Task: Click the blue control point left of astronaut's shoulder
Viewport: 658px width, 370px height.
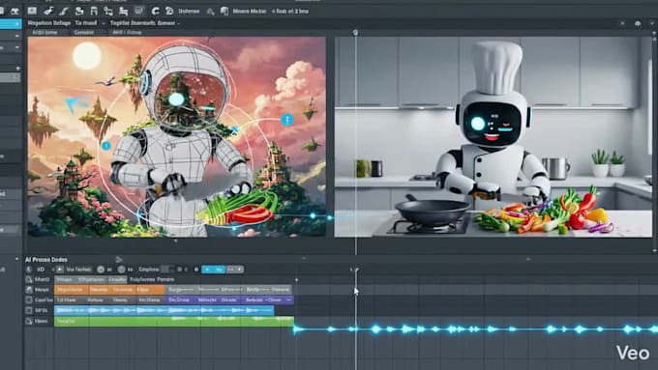Action: click(106, 146)
